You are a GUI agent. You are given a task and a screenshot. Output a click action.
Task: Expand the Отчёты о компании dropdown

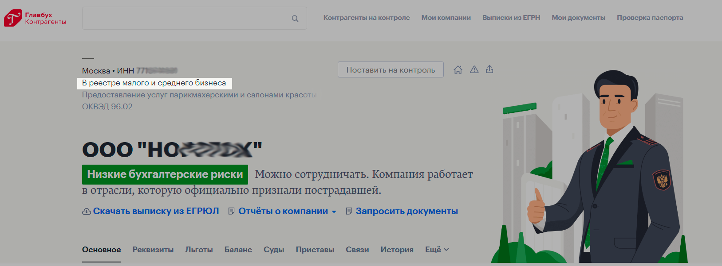pyautogui.click(x=334, y=212)
